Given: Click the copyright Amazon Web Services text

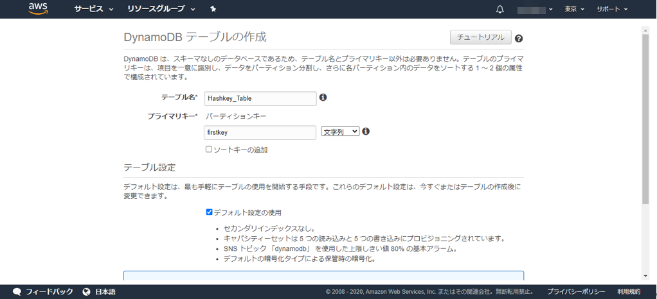Looking at the screenshot, I should (430, 291).
